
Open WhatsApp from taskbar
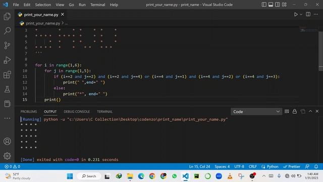coord(175,176)
